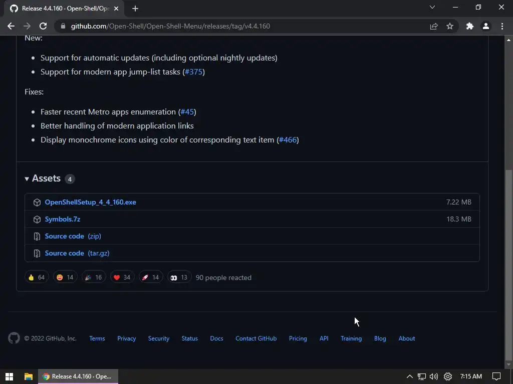Open issue link #375
The image size is (513, 384).
pos(194,72)
